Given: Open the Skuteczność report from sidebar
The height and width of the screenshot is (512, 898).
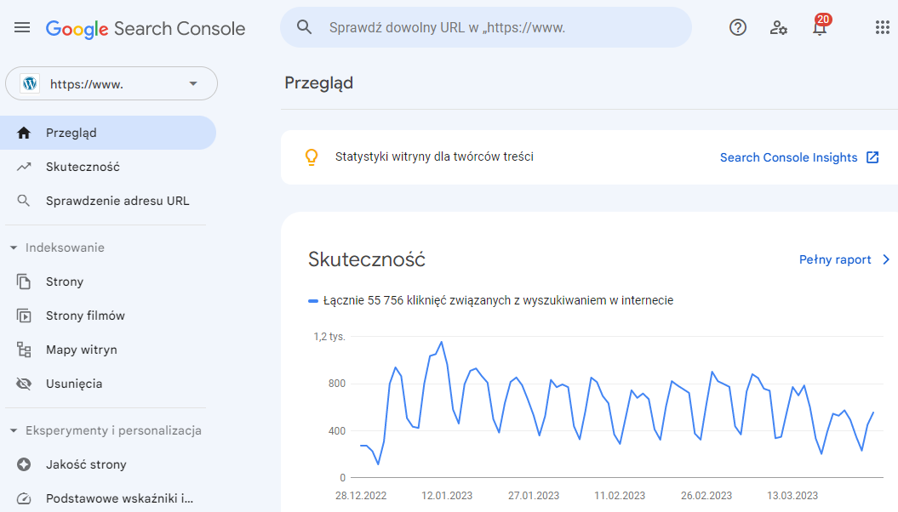Looking at the screenshot, I should [x=83, y=167].
